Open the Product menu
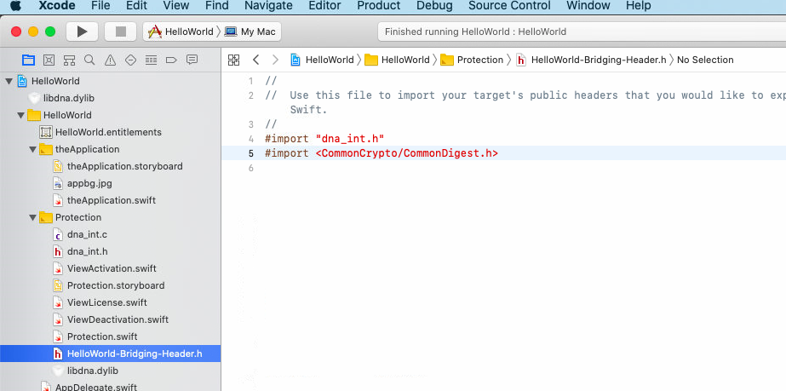 pos(379,6)
